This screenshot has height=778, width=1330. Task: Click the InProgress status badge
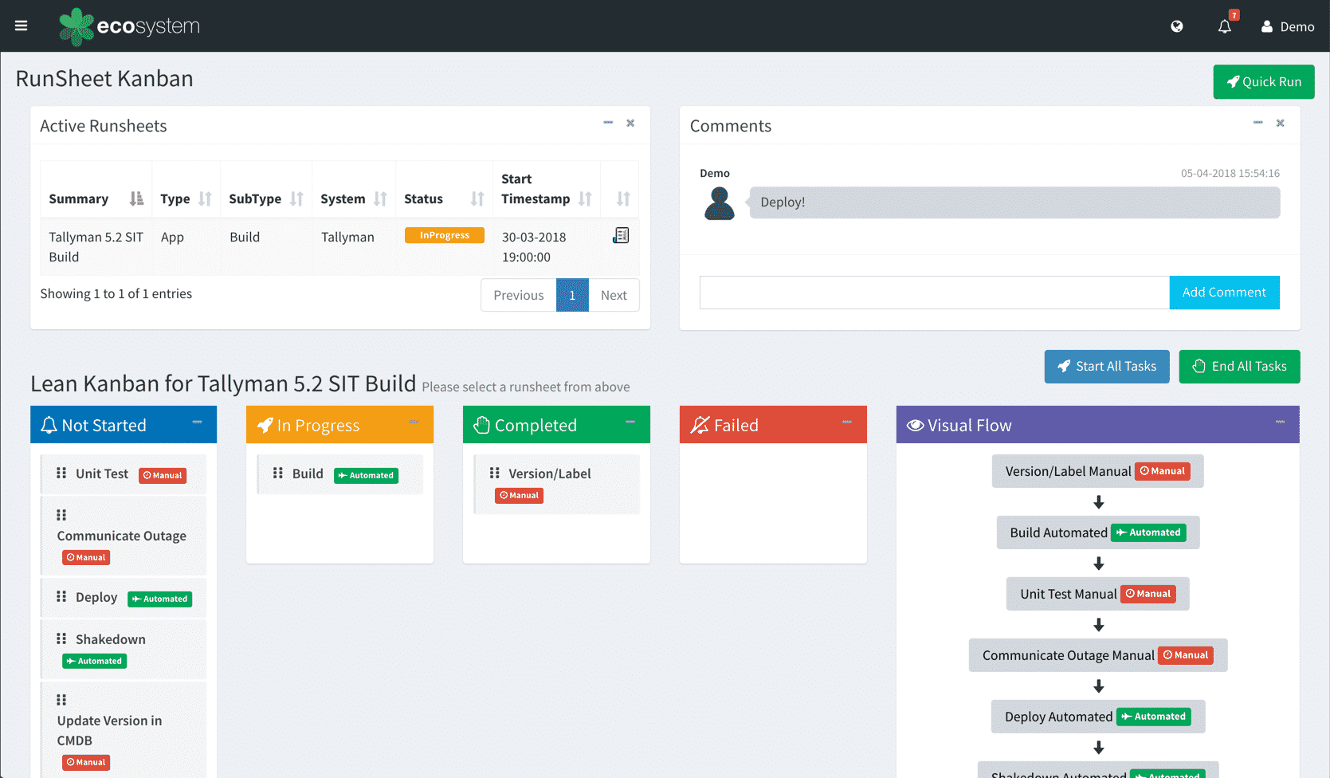click(445, 235)
